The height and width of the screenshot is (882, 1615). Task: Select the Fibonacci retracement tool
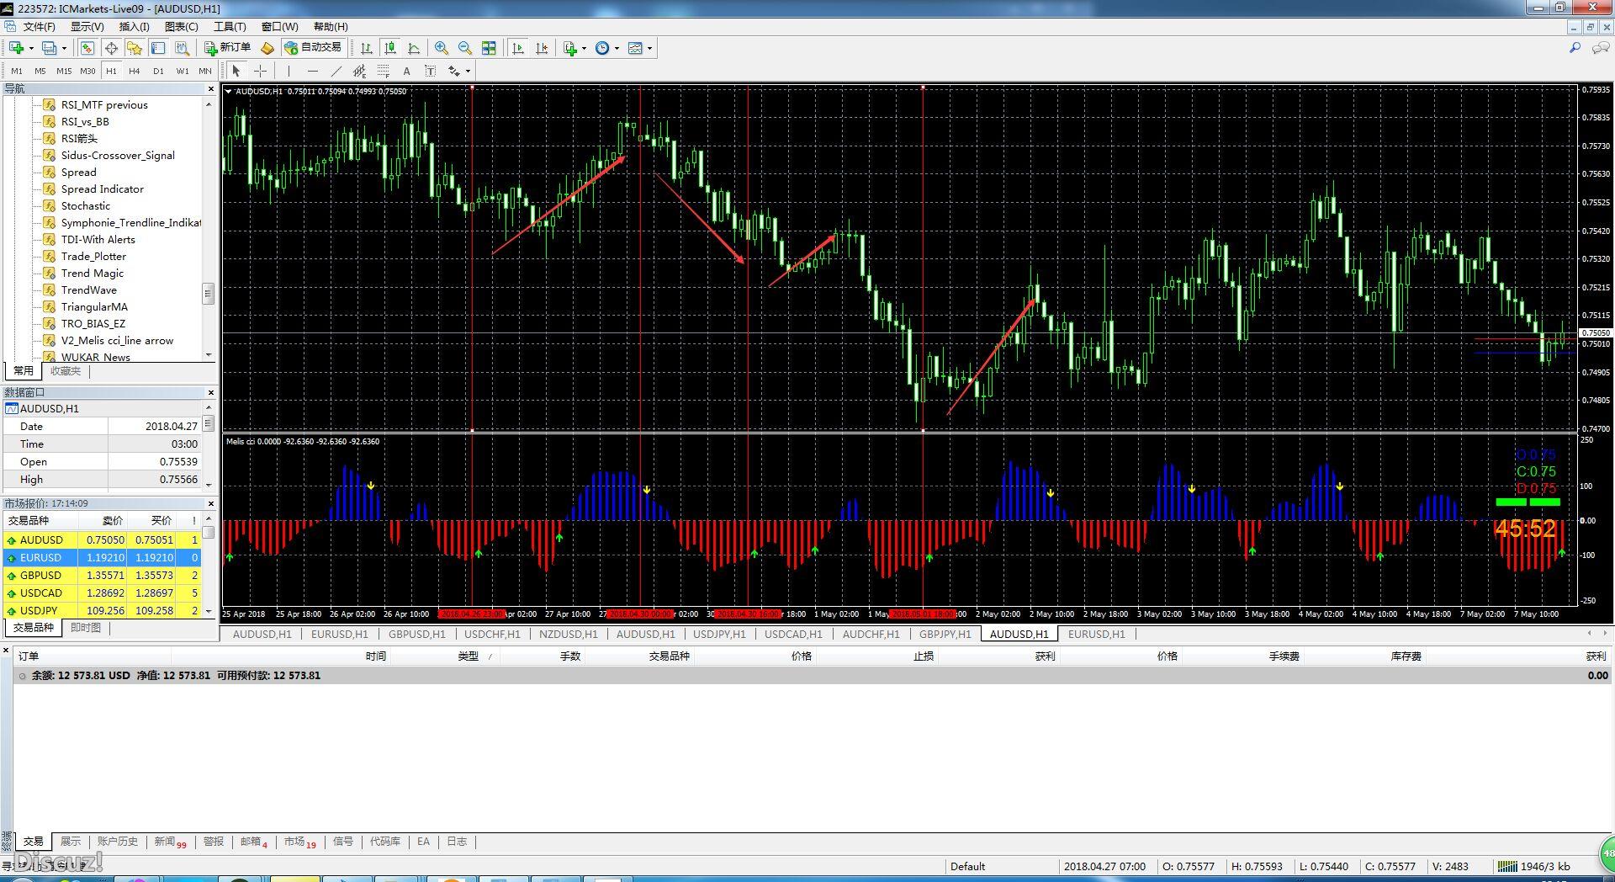pos(383,72)
